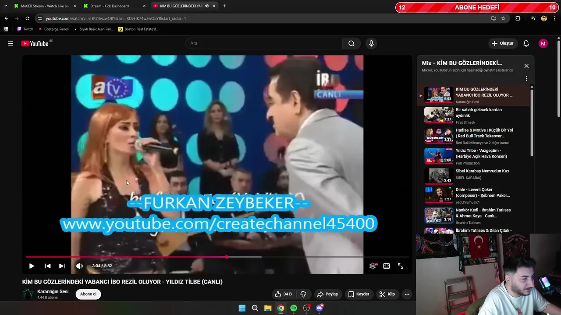Mute the tab via speaker icon

[207, 6]
